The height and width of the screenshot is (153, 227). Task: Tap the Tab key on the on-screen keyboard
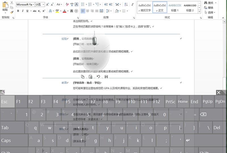tap(12, 128)
